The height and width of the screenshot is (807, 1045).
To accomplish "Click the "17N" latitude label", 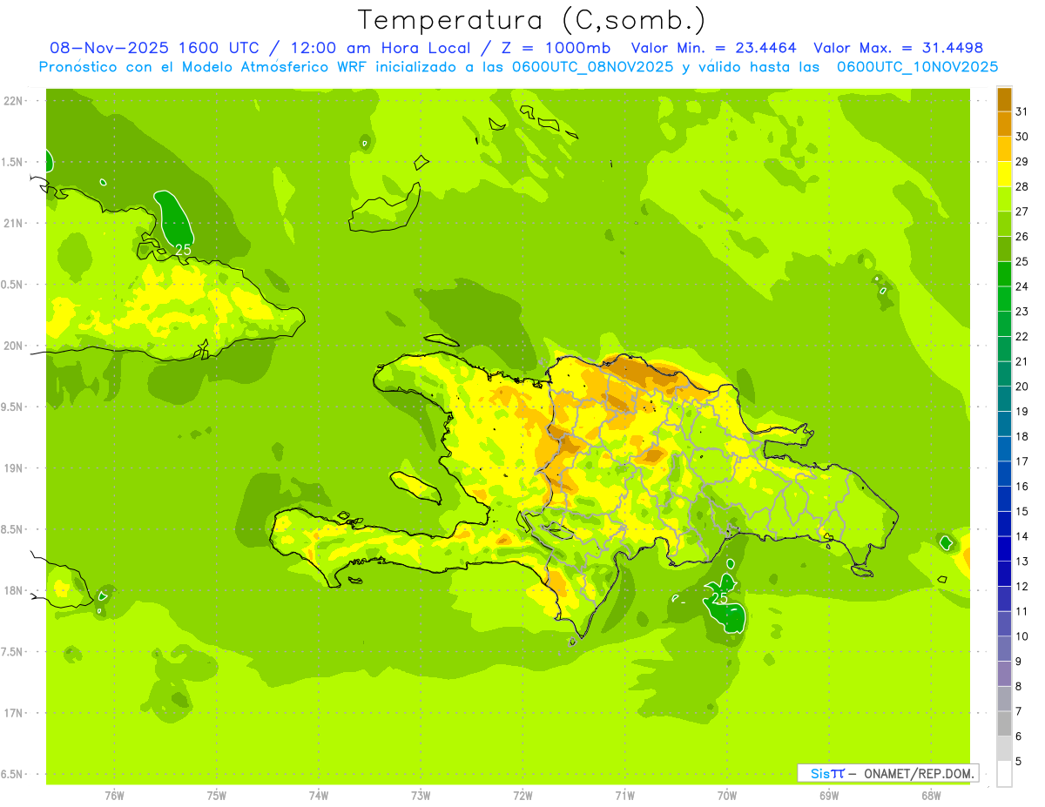I will point(13,713).
